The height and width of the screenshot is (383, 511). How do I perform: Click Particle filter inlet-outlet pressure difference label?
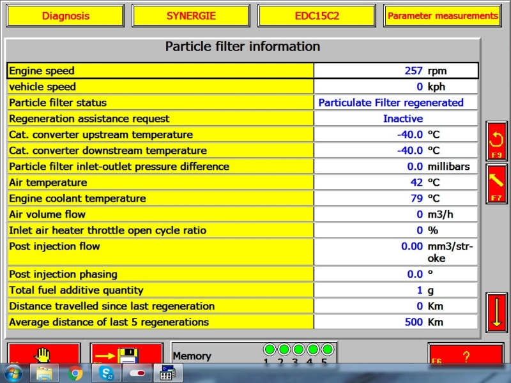(x=119, y=167)
